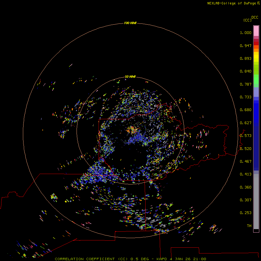Viewport: 261px width, 261px height.
Task: Click the Correlation Coefficient caption at bottom
Action: (x=130, y=259)
